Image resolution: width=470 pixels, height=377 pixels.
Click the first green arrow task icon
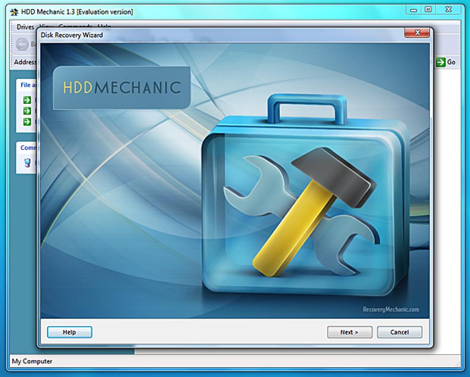[x=27, y=100]
